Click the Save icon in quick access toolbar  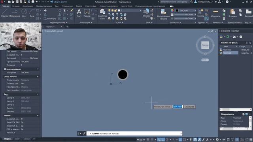(x=17, y=2)
